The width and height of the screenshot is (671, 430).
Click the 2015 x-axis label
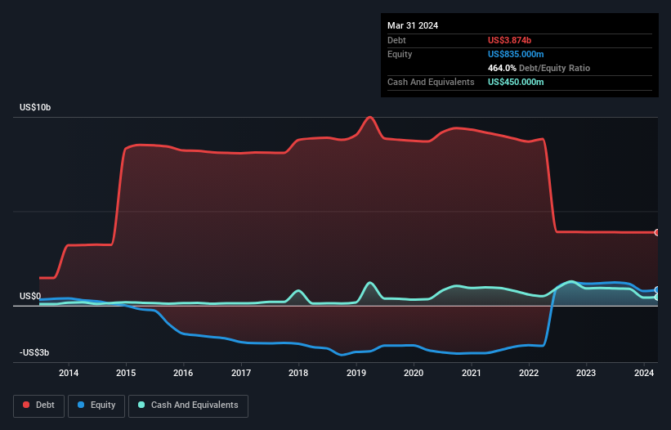coord(126,373)
